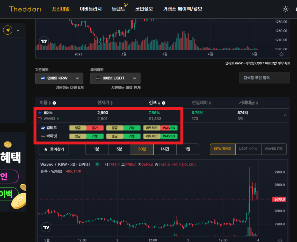
Task: Click the coin search input field
Action: coord(264,78)
